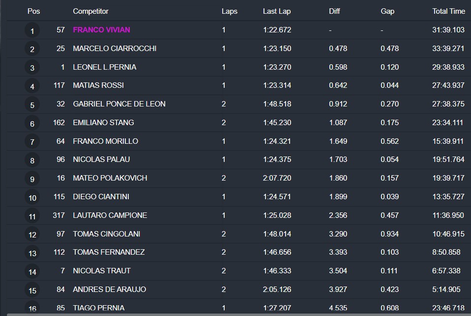Image resolution: width=471 pixels, height=316 pixels.
Task: Sort by the Last Lap column header
Action: (x=277, y=11)
